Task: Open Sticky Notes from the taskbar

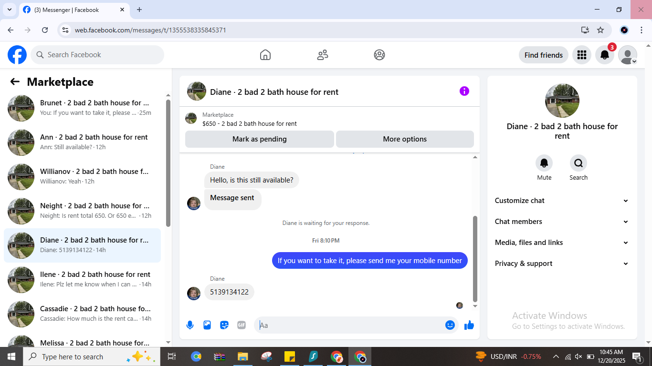Action: [x=290, y=356]
